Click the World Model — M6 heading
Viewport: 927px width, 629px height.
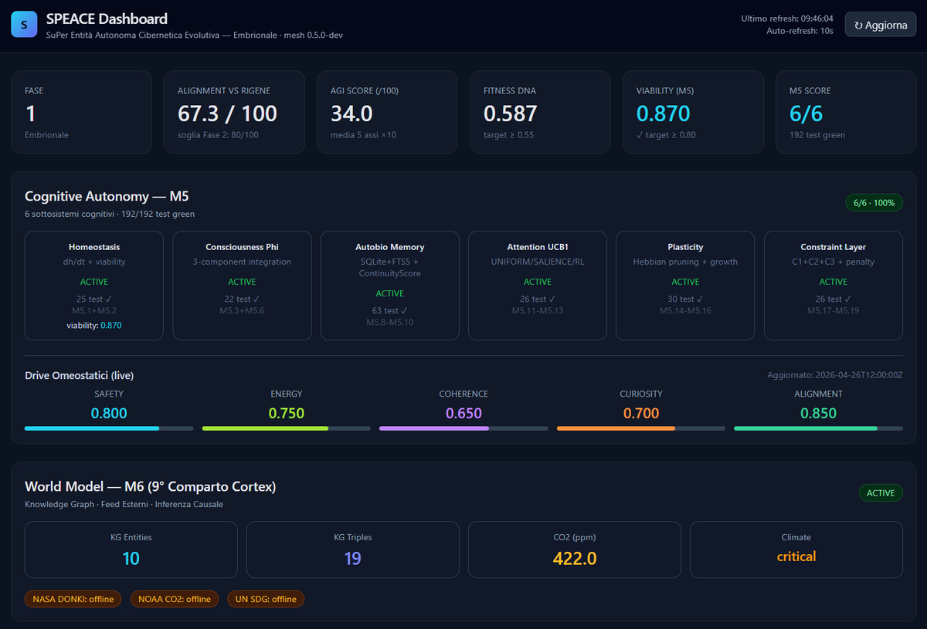[150, 487]
